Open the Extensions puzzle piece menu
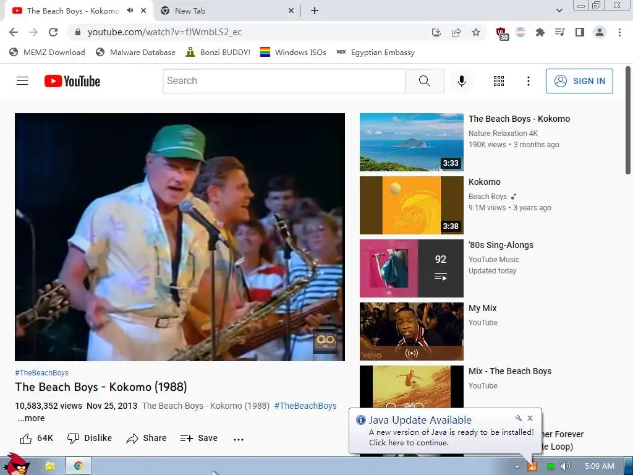Screen dimensions: 633x475 (540, 32)
